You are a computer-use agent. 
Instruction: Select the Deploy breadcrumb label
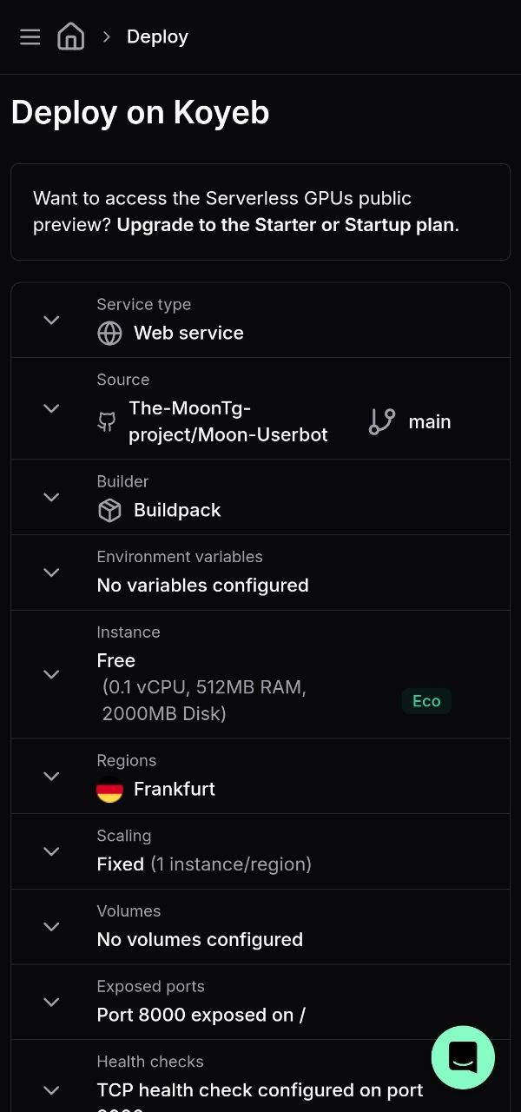coord(157,36)
